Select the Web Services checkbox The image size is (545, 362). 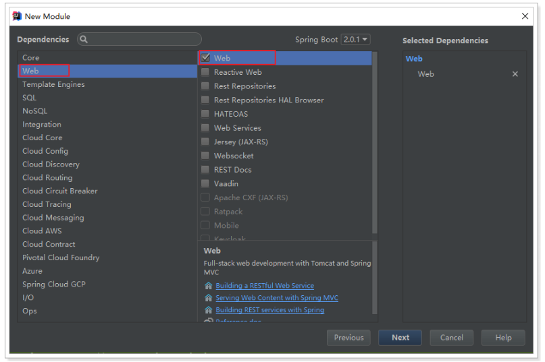point(205,127)
